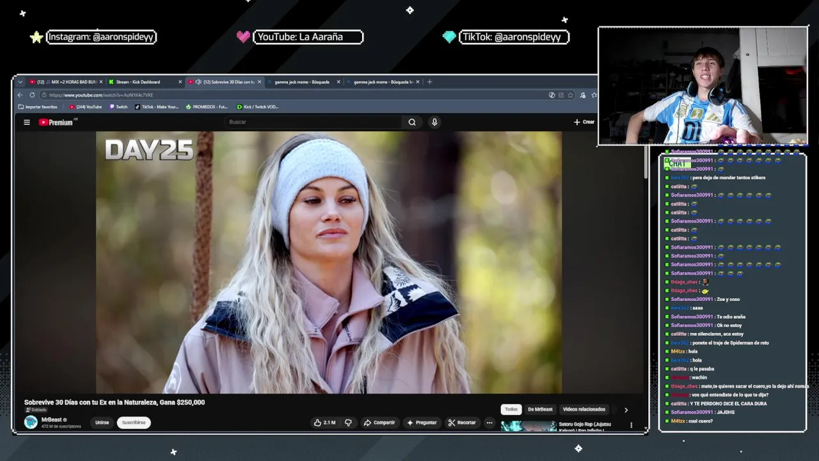Focus the Buscar search field
The image size is (819, 461).
[314, 122]
